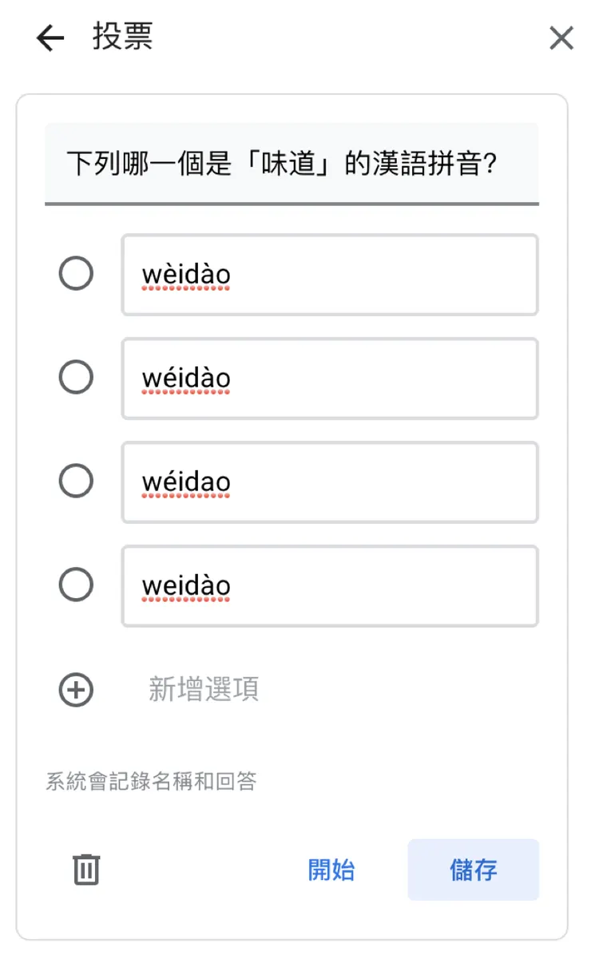Edit the second option field wéidào
This screenshot has height=963, width=591.
coord(330,378)
